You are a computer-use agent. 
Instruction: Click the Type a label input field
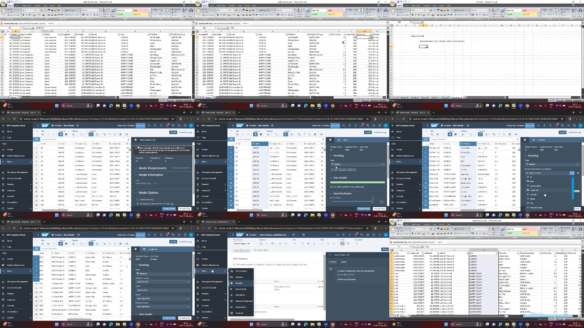[163, 290]
